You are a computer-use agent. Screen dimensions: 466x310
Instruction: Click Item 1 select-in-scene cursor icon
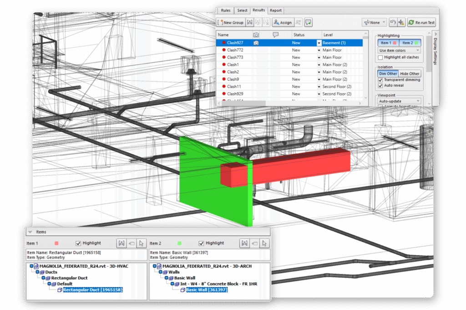(142, 244)
